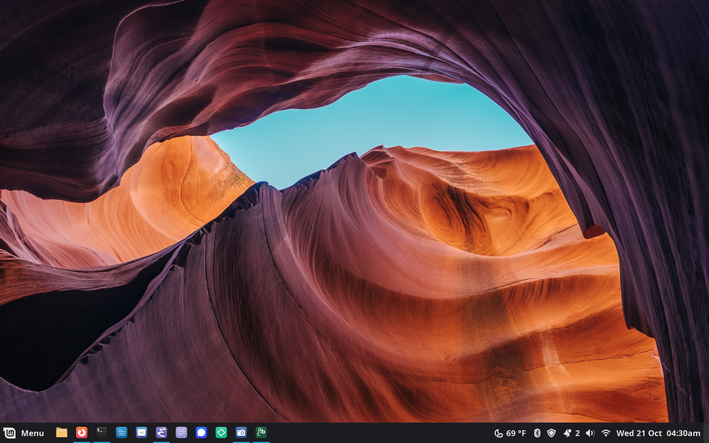Open the weather applet showing 69 °F
This screenshot has width=709, height=443.
(510, 433)
